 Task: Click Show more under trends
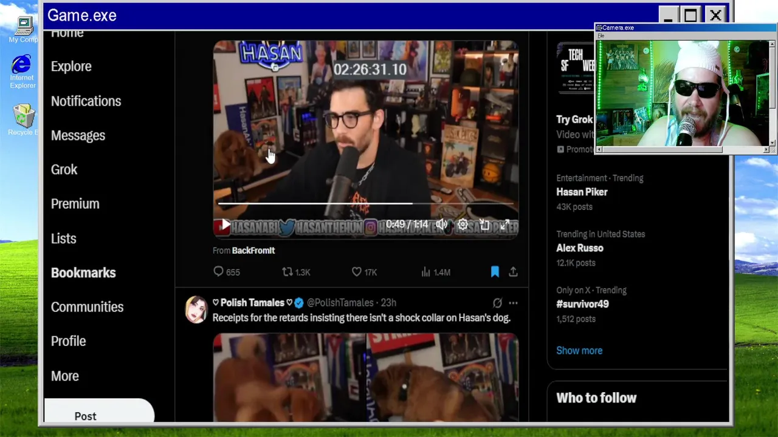coord(579,350)
